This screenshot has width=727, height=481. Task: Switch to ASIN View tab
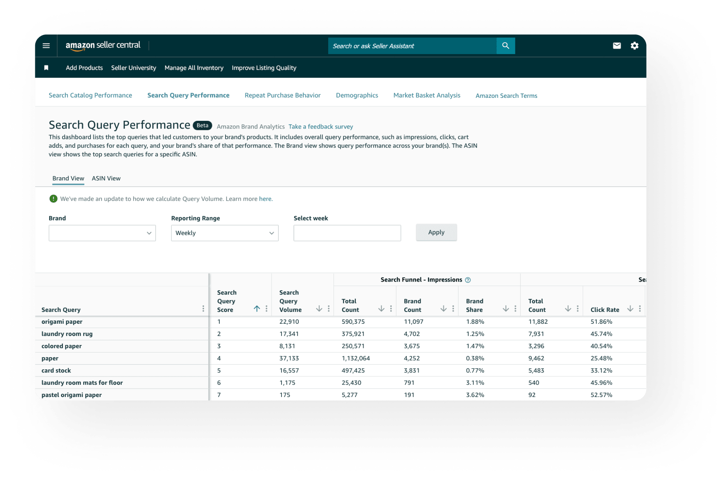pyautogui.click(x=106, y=178)
